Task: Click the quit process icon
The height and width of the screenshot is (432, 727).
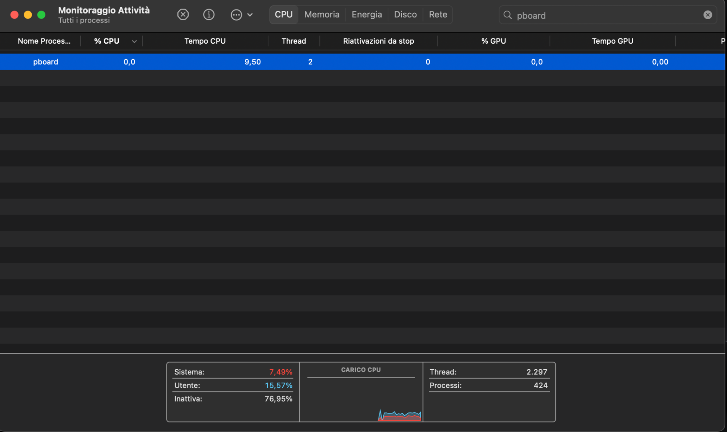Action: [183, 15]
